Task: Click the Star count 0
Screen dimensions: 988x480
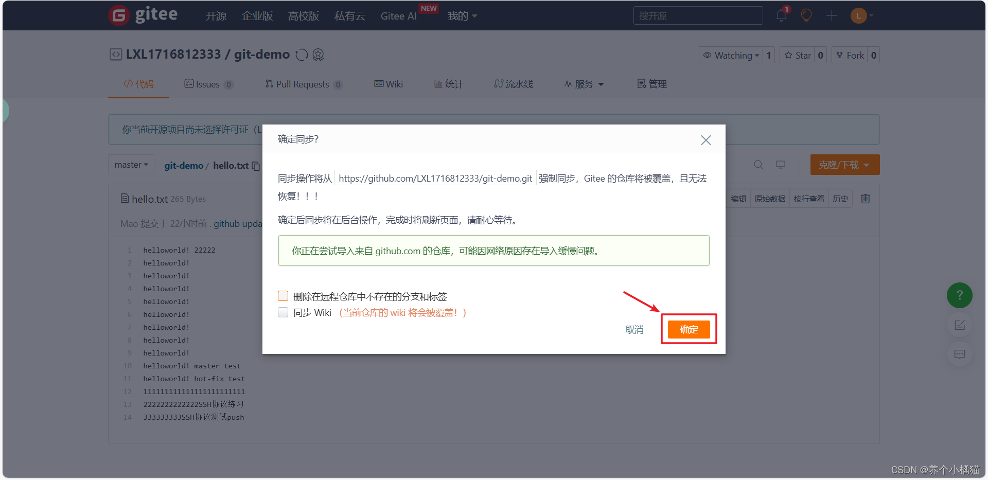Action: [821, 55]
